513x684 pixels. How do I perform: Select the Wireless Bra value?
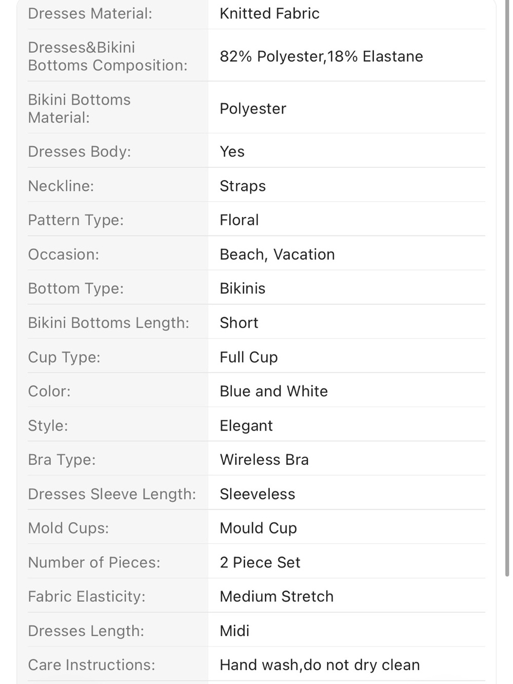[264, 460]
